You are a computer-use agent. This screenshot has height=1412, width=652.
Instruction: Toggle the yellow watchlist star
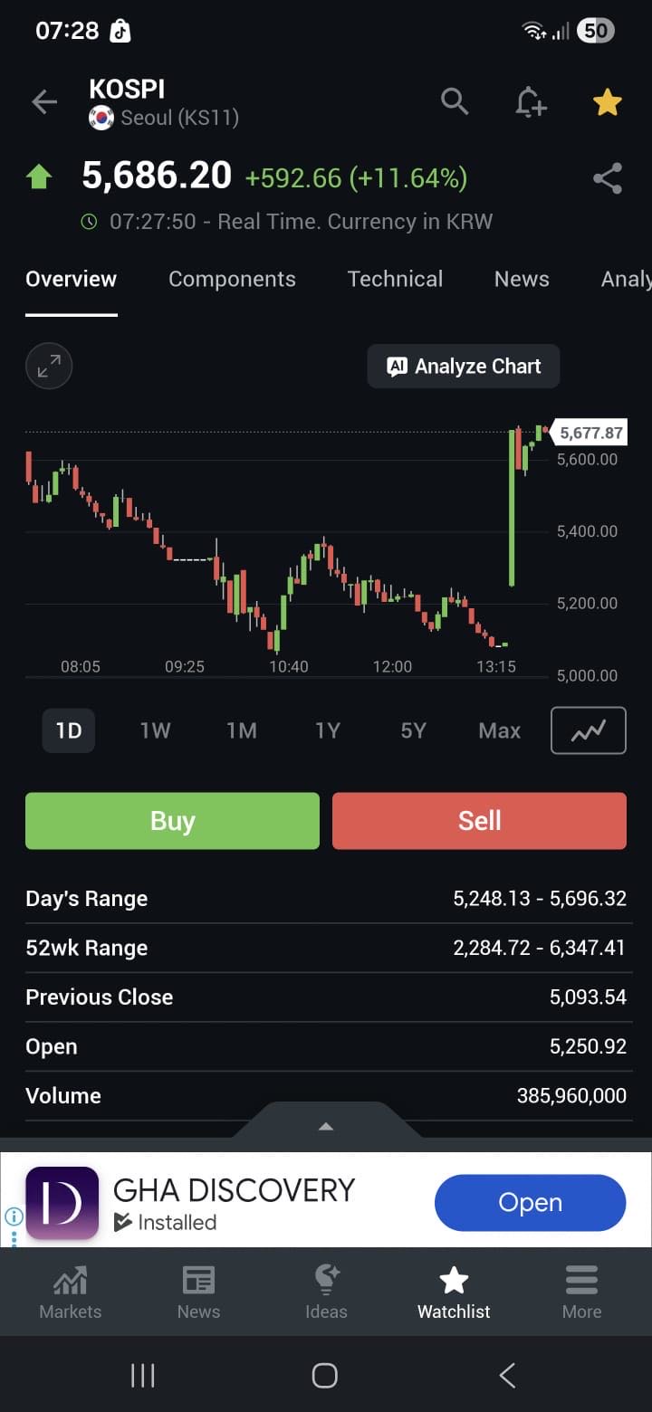[x=607, y=102]
